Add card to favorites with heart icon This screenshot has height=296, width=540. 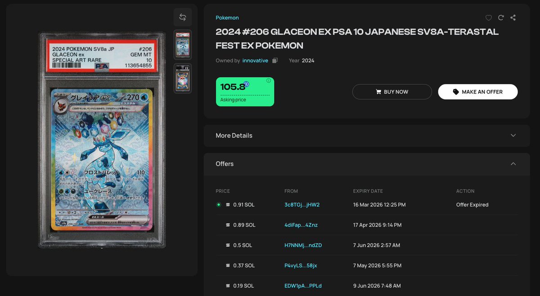coord(488,18)
